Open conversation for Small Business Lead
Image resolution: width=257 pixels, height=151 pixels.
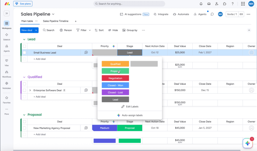[86, 52]
